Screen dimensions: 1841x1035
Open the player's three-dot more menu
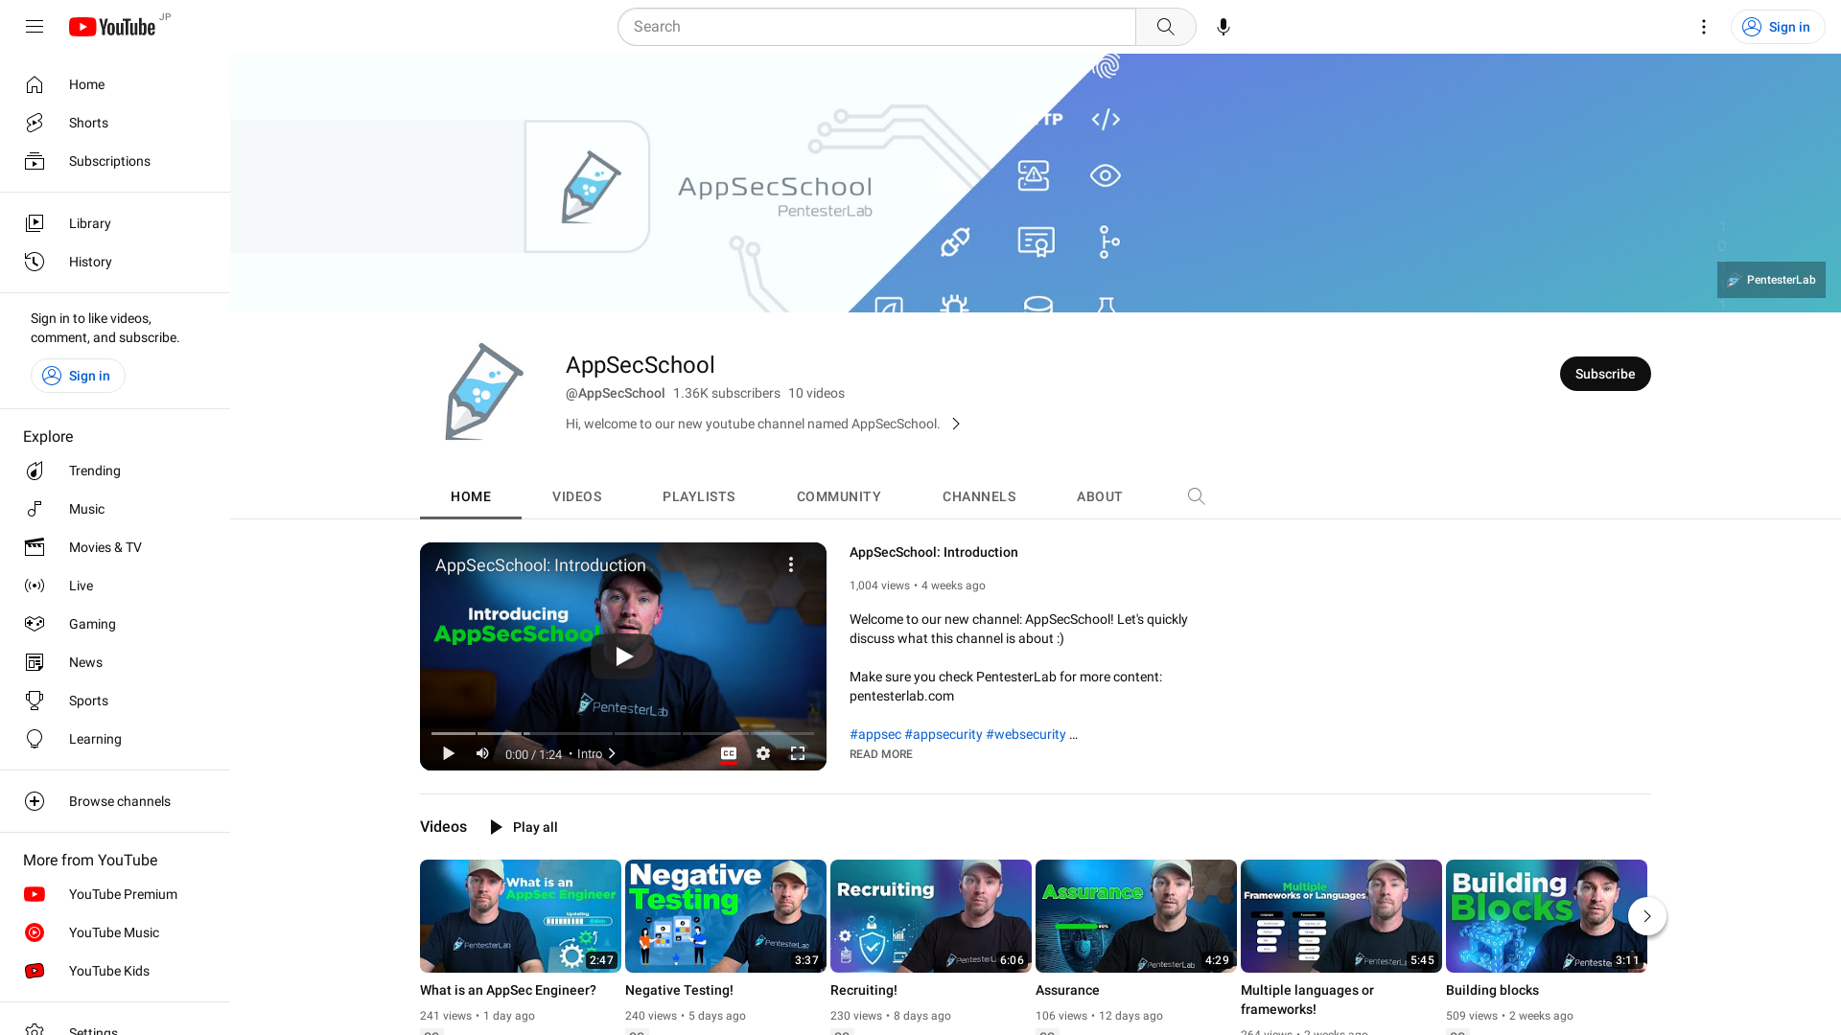(791, 565)
